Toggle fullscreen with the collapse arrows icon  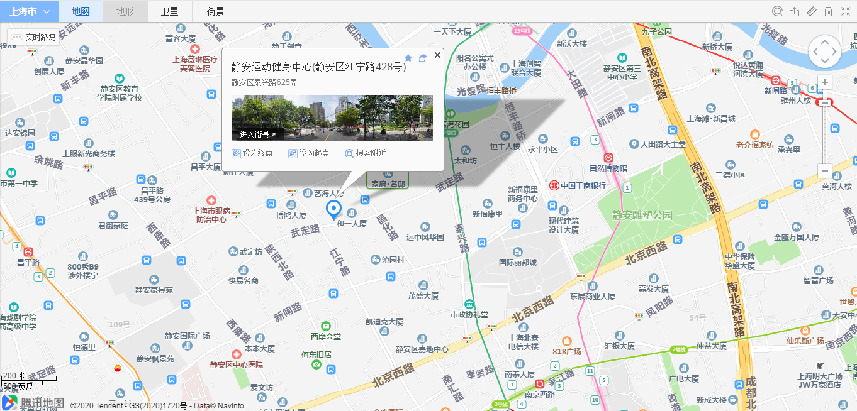845,11
